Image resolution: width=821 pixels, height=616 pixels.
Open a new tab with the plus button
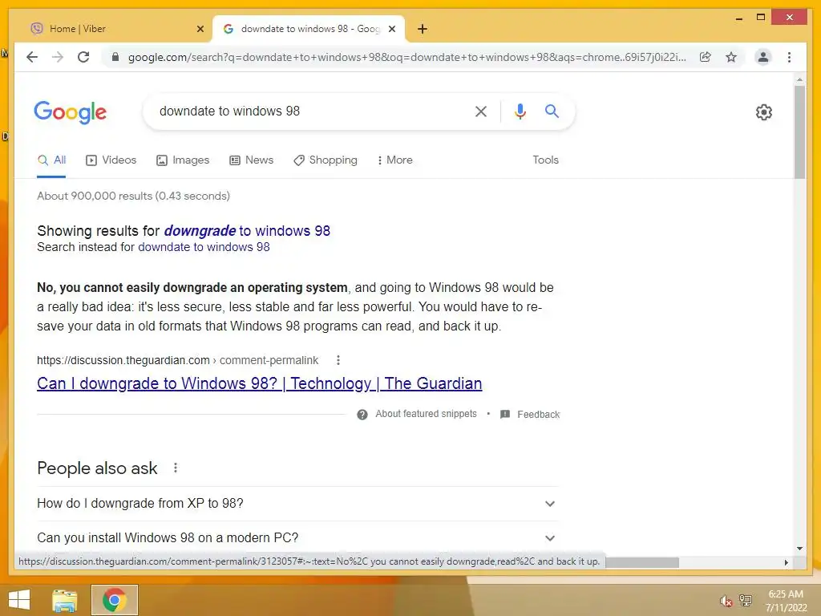tap(423, 29)
